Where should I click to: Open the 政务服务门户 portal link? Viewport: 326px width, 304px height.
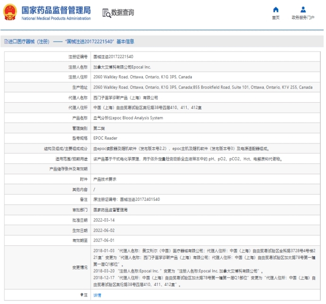pos(303,18)
